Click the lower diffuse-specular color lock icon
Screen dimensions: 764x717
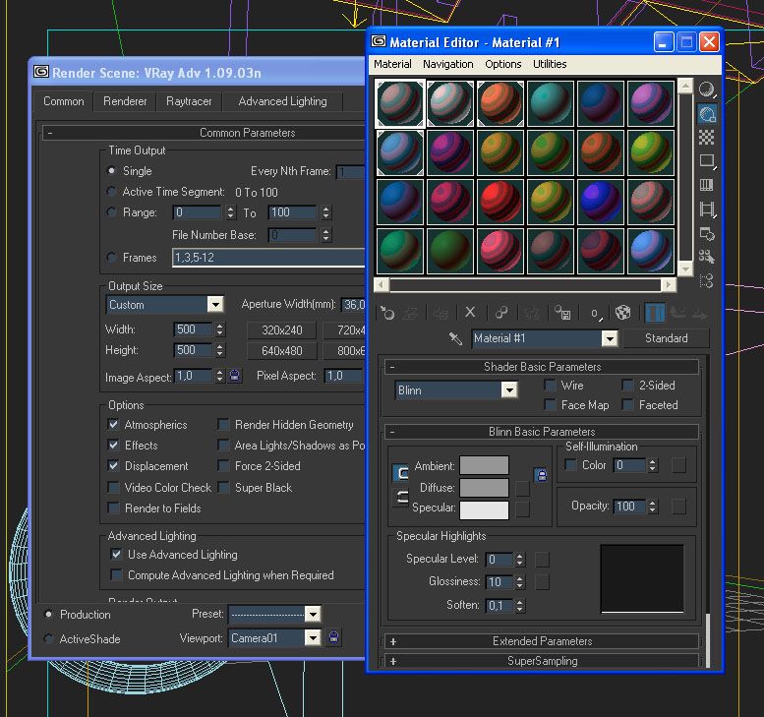pyautogui.click(x=400, y=497)
